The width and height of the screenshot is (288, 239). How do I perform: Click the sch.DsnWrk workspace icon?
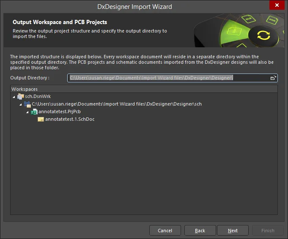coord(21,96)
